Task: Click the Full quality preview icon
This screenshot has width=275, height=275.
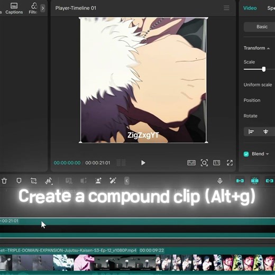Action: (191, 163)
